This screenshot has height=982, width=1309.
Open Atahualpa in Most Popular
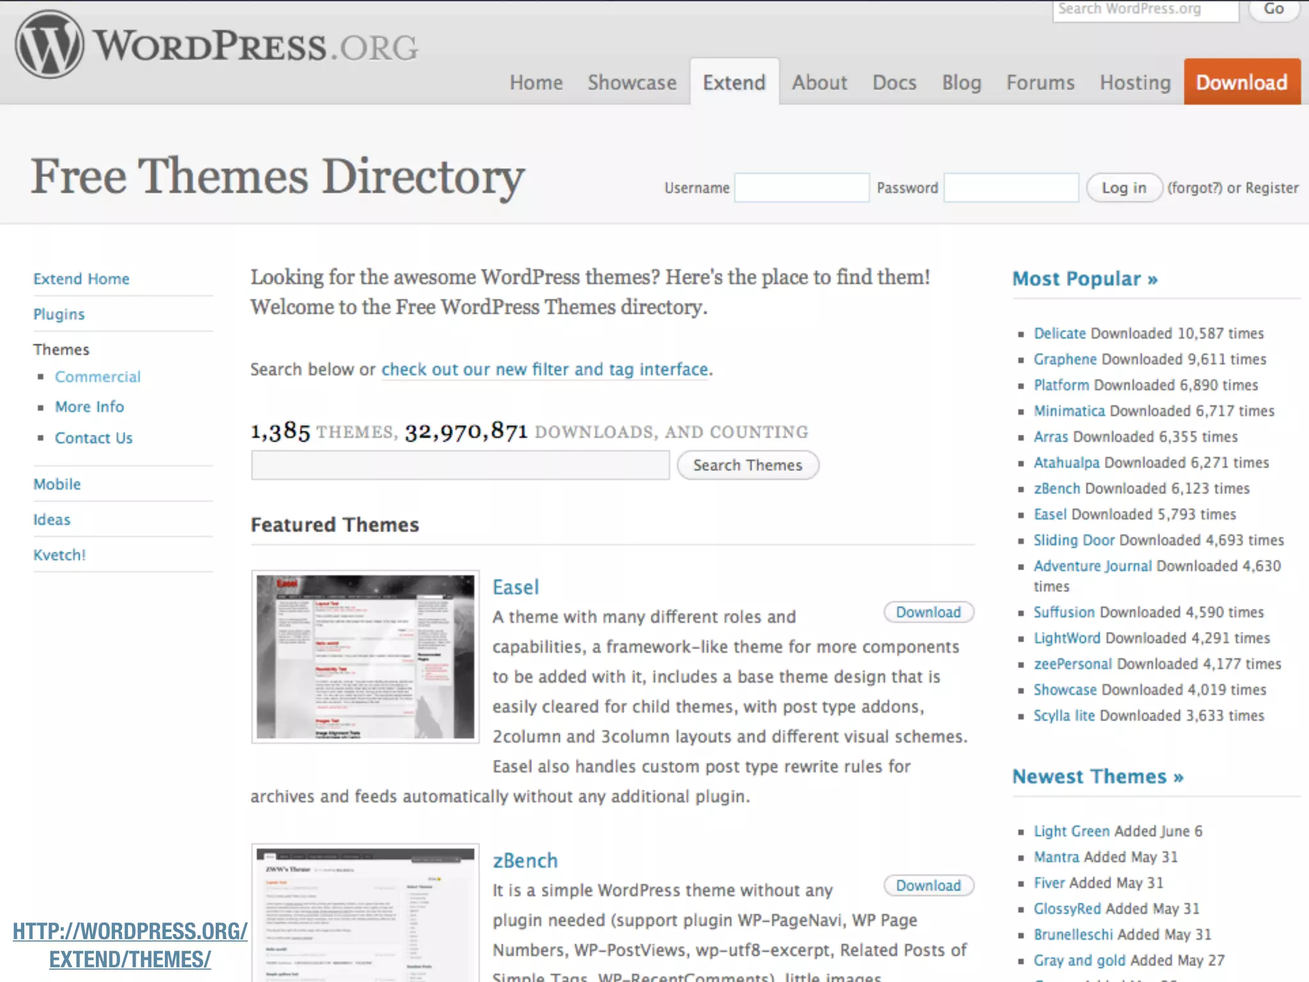pos(1067,462)
